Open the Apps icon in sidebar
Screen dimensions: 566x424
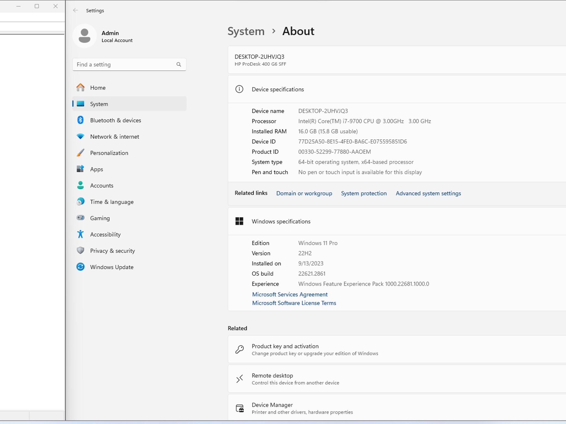point(80,169)
